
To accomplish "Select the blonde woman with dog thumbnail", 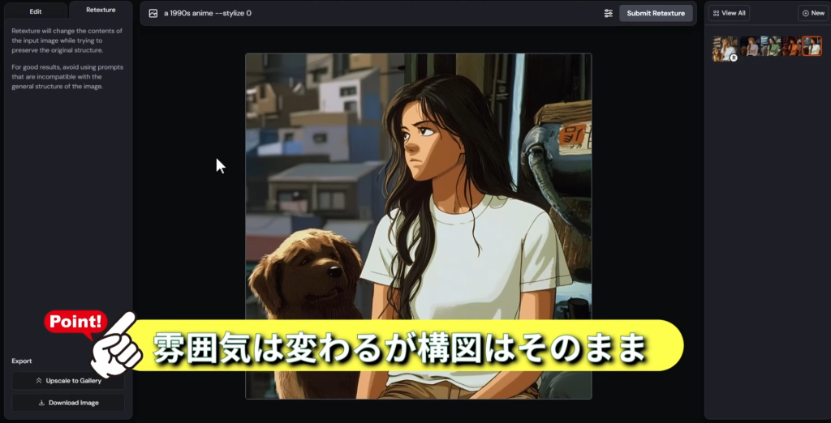I will 722,48.
